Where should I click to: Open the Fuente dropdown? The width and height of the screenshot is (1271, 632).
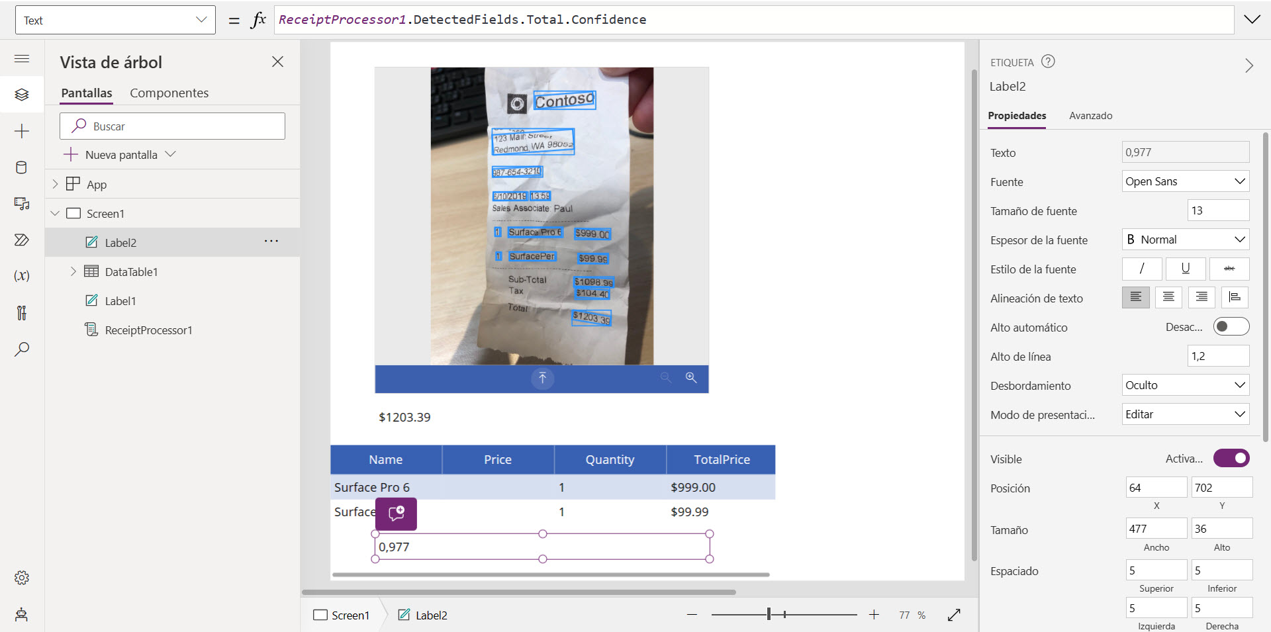1186,181
